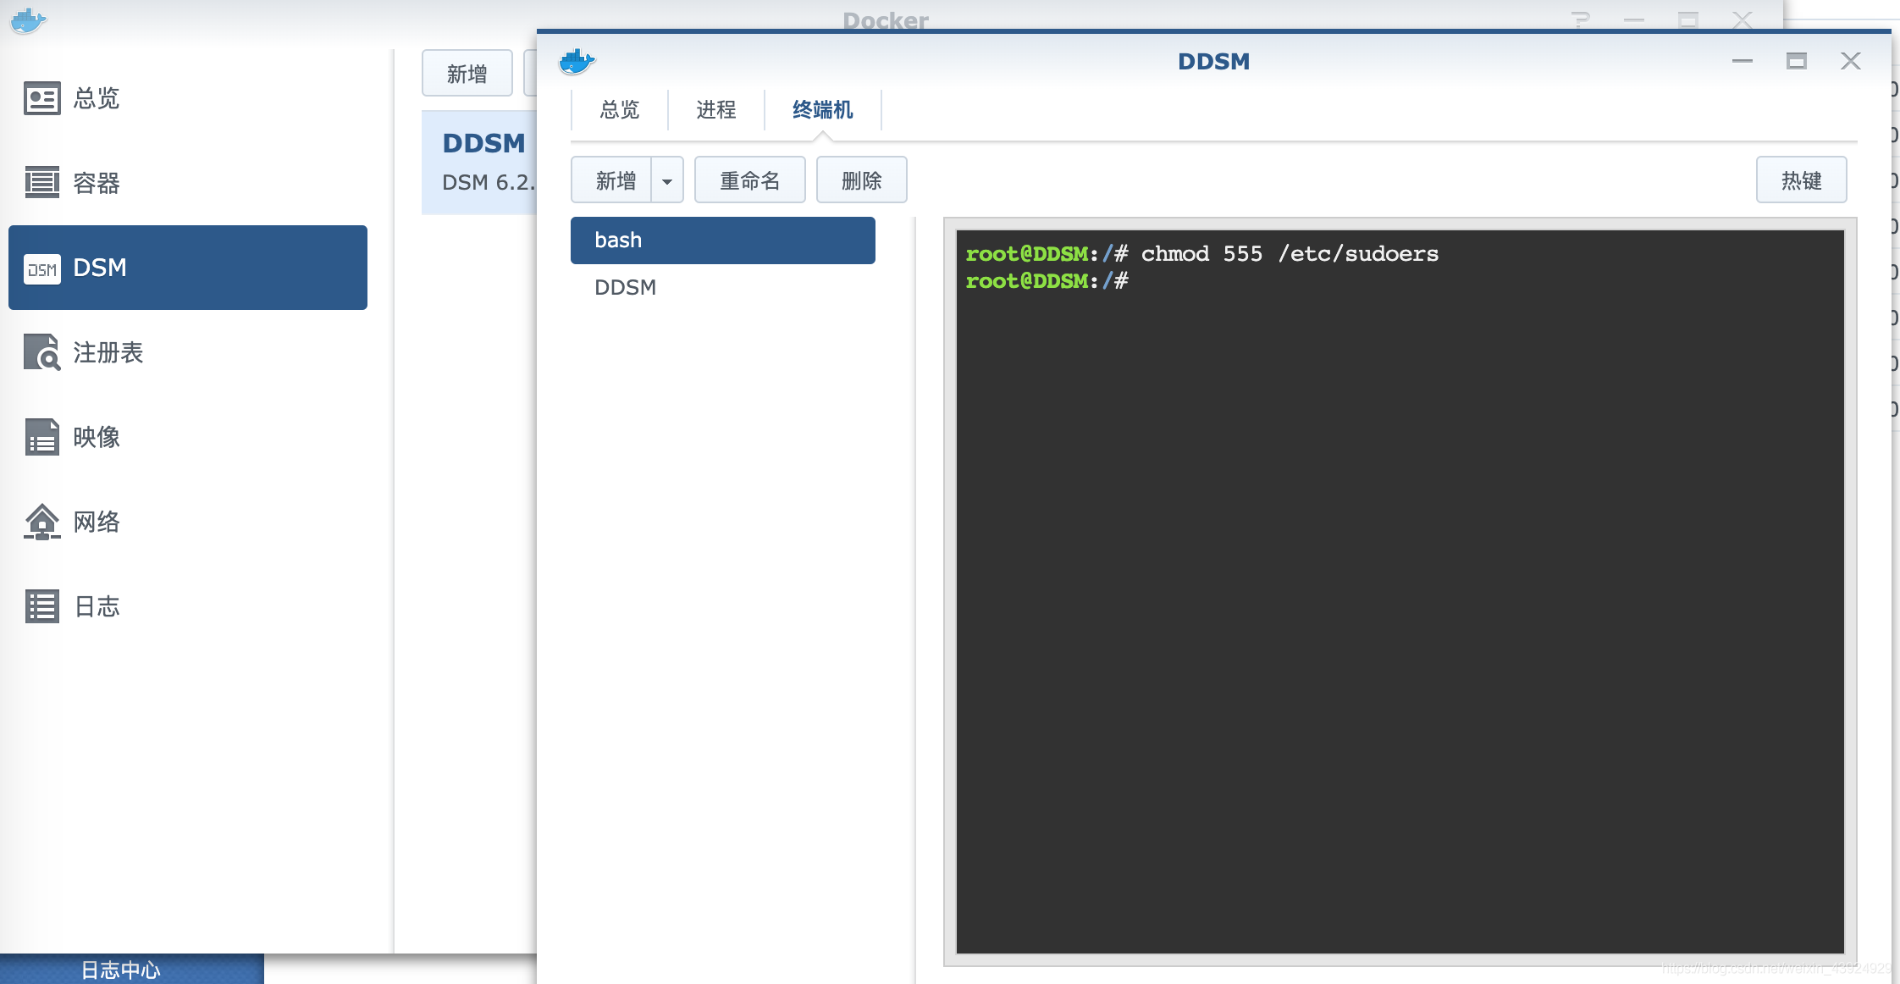Switch to the 总览 tab in DDSM window

pos(619,110)
